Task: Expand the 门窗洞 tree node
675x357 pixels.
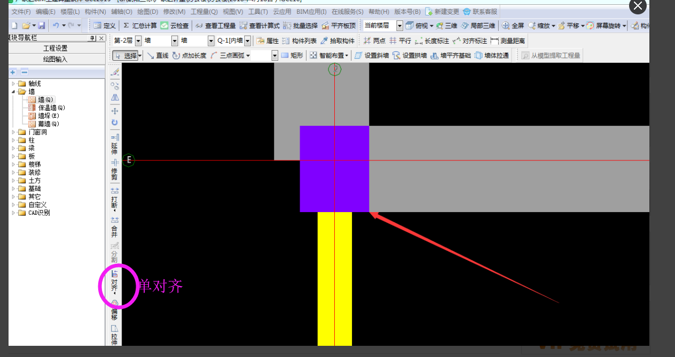Action: tap(14, 132)
